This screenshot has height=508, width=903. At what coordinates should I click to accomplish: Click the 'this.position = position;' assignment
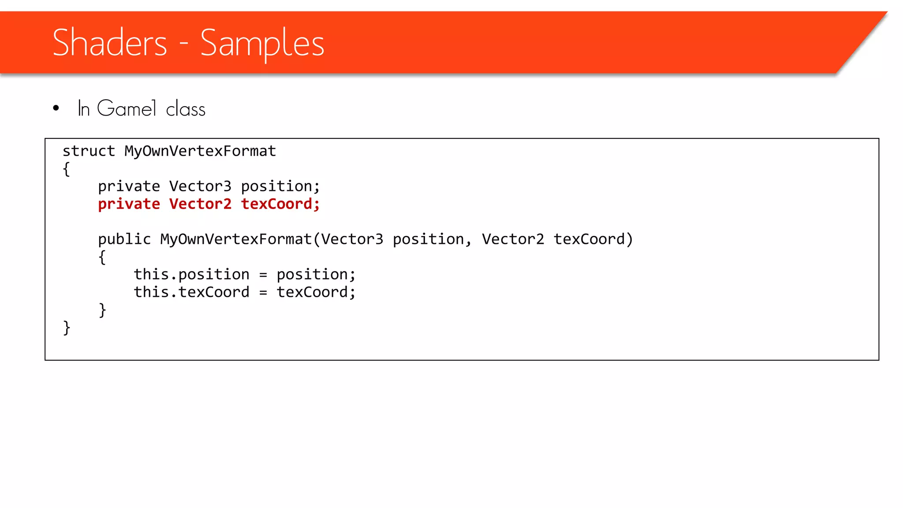(245, 275)
